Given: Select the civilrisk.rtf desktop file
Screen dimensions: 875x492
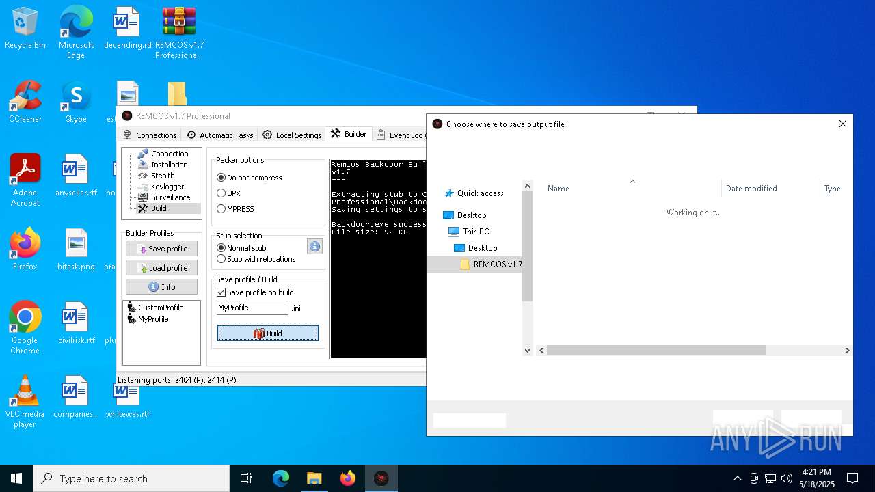Looking at the screenshot, I should click(x=76, y=323).
